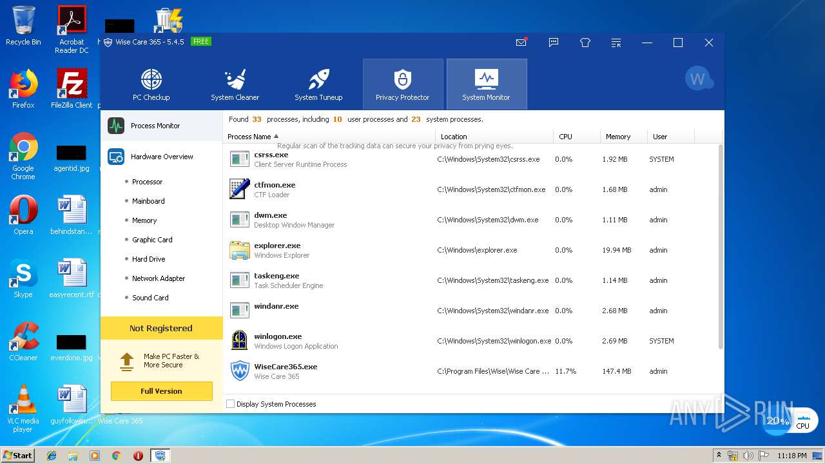Click the Windows Start button

[x=18, y=455]
